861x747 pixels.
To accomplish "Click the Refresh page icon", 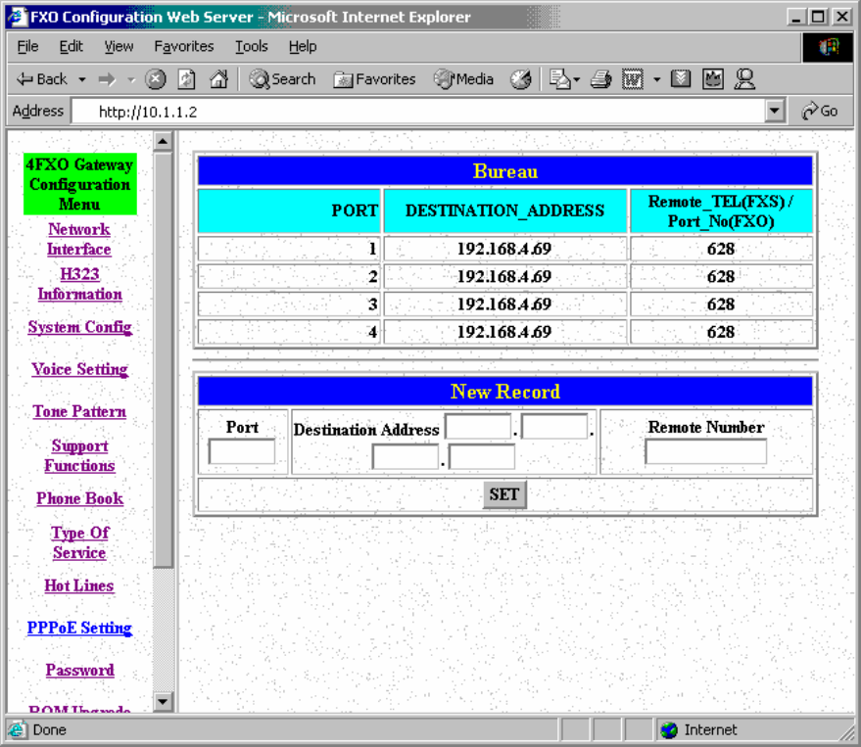I will point(186,79).
